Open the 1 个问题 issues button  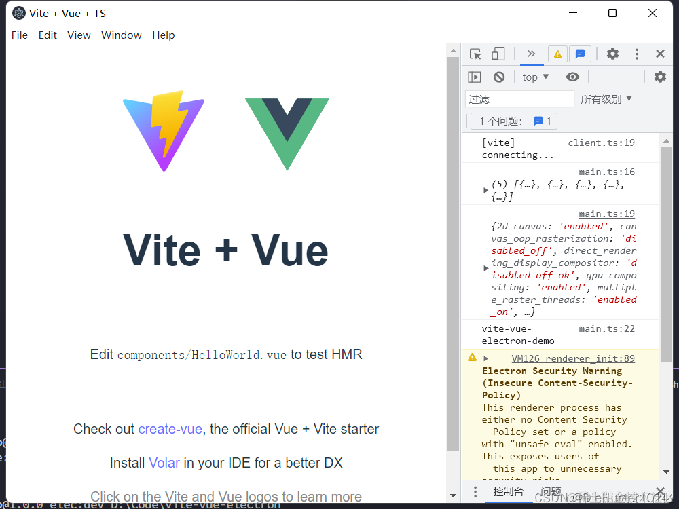(x=514, y=121)
